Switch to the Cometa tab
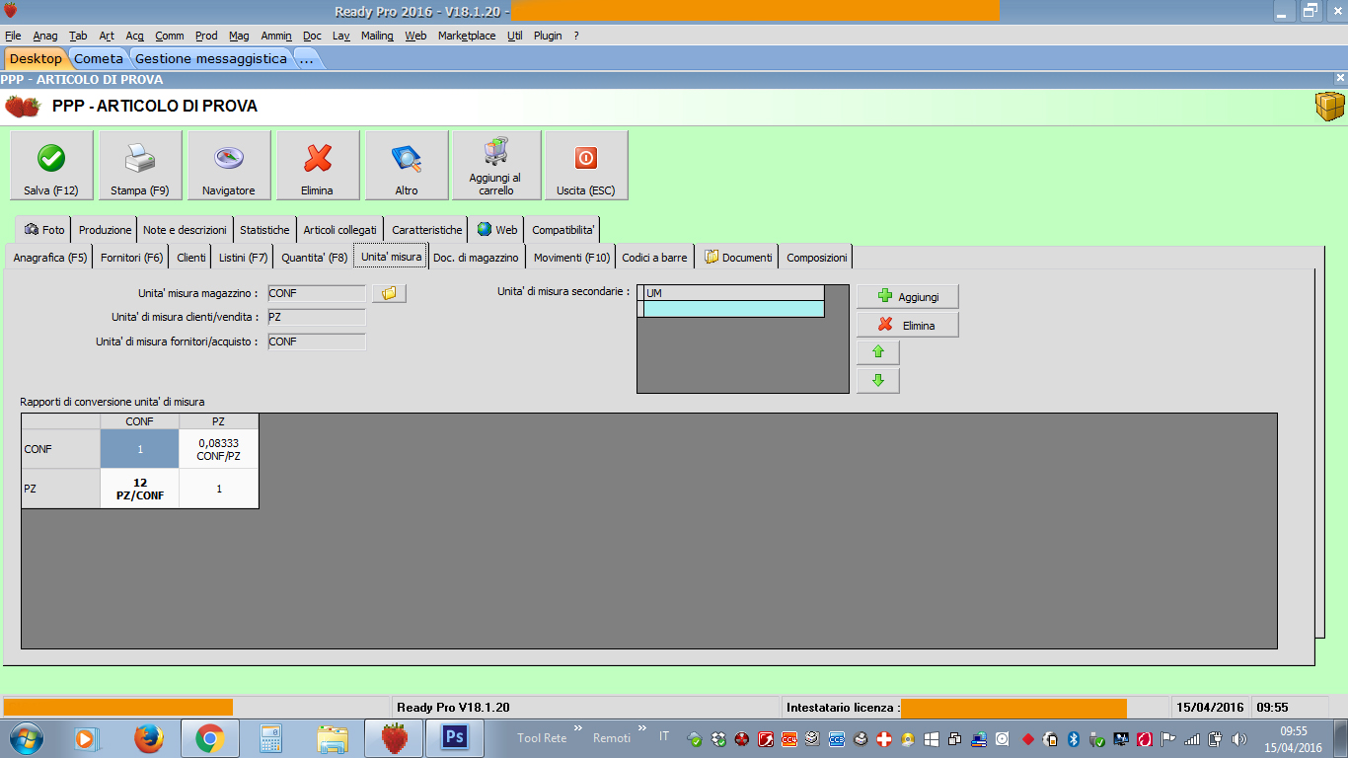This screenshot has height=758, width=1348. 99,58
